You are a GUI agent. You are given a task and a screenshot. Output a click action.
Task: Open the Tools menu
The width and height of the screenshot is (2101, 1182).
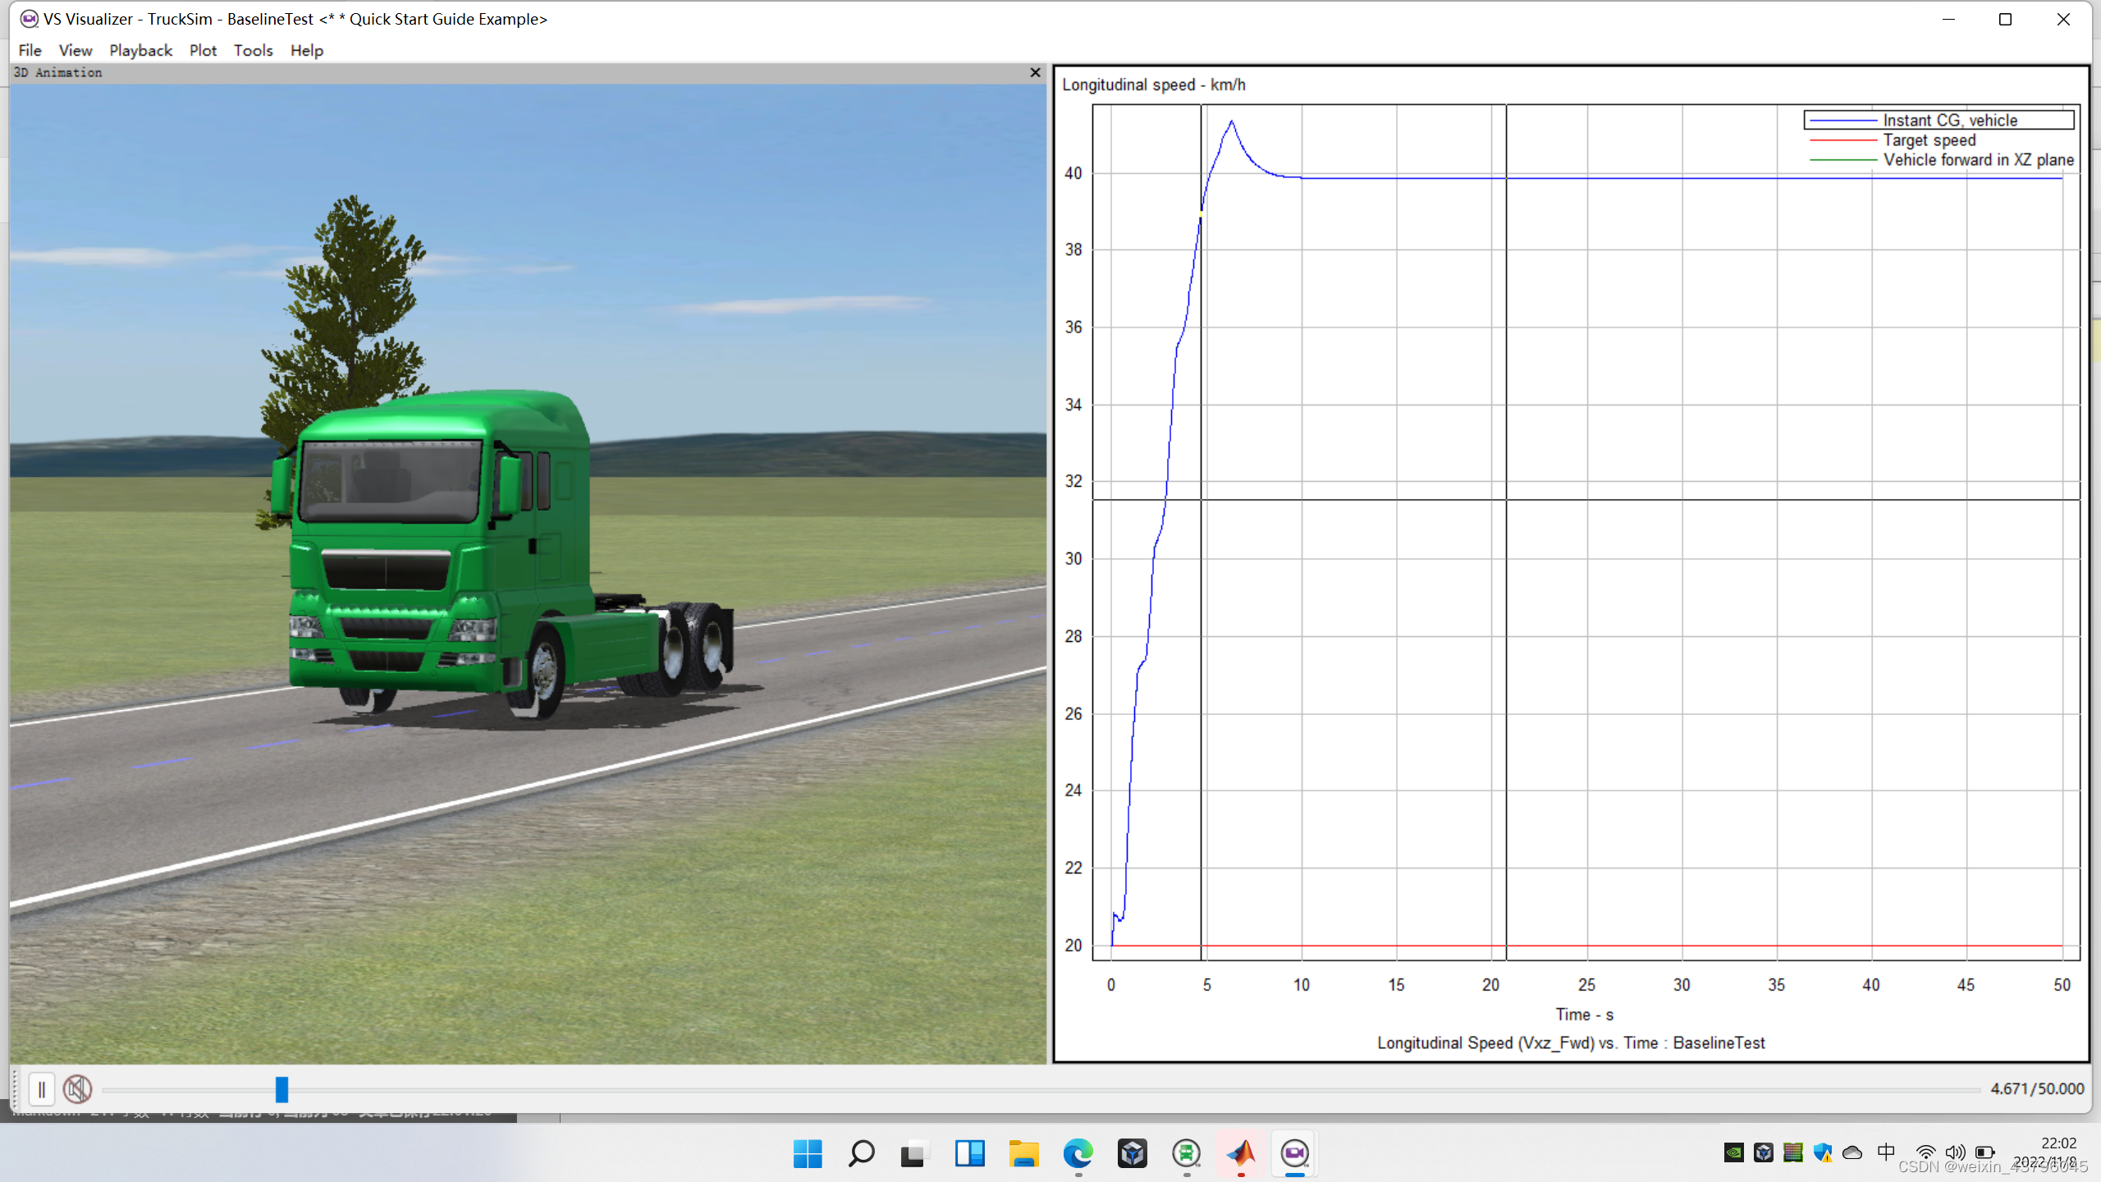click(x=253, y=50)
